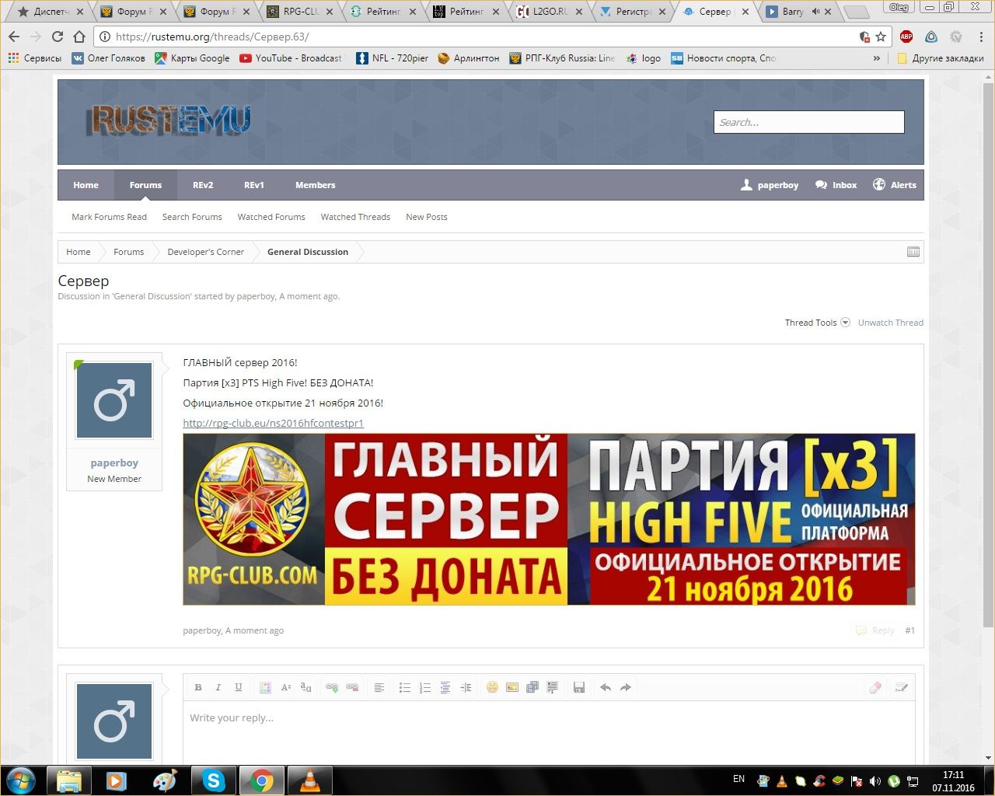This screenshot has width=995, height=796.
Task: Insert an unordered bullet list
Action: tap(405, 687)
